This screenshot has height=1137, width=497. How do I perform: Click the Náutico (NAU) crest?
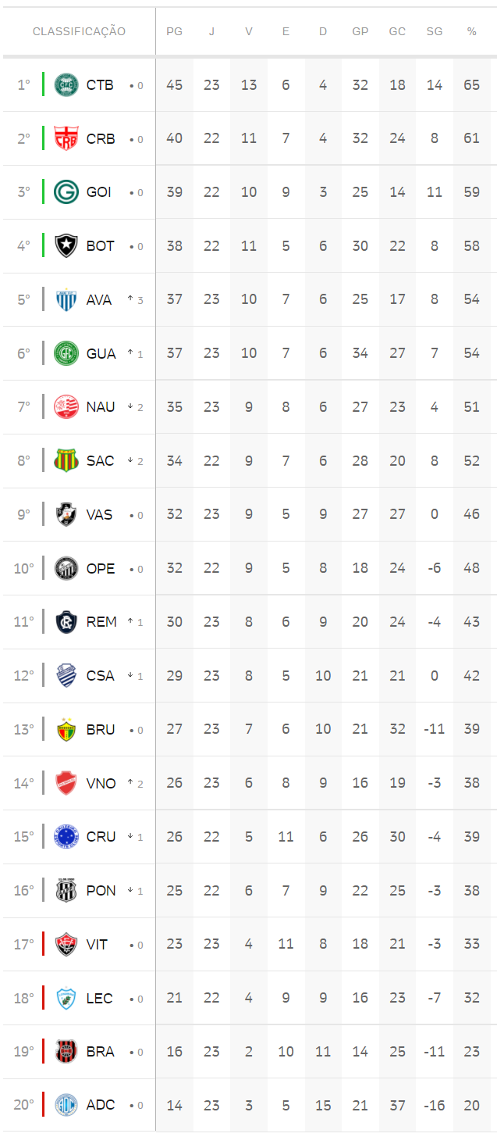coord(66,406)
